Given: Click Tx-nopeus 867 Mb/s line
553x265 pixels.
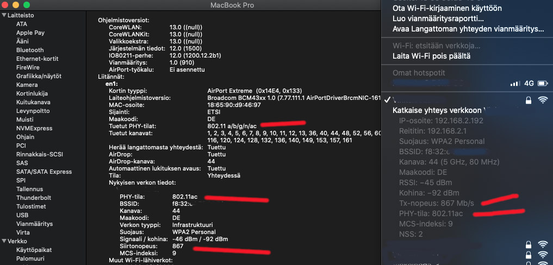Looking at the screenshot, I should click(x=437, y=203).
